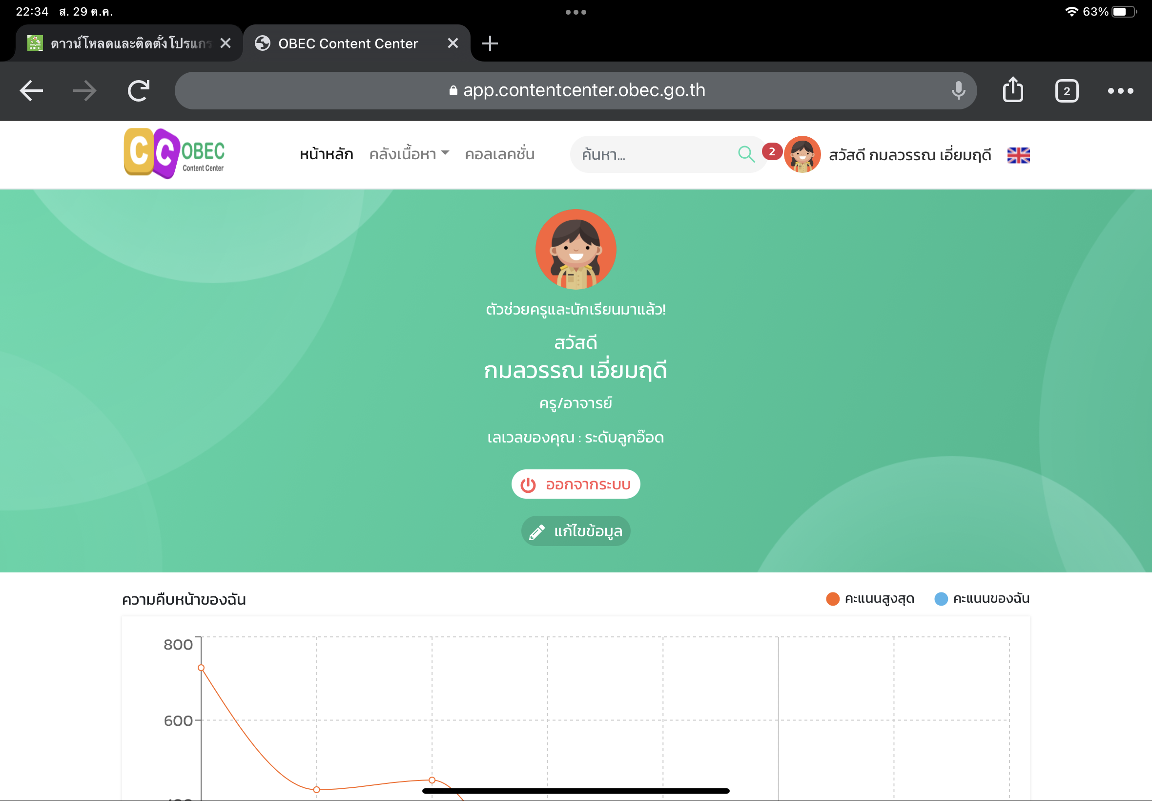Click the magnifier search icon
Image resolution: width=1152 pixels, height=801 pixels.
click(x=746, y=154)
